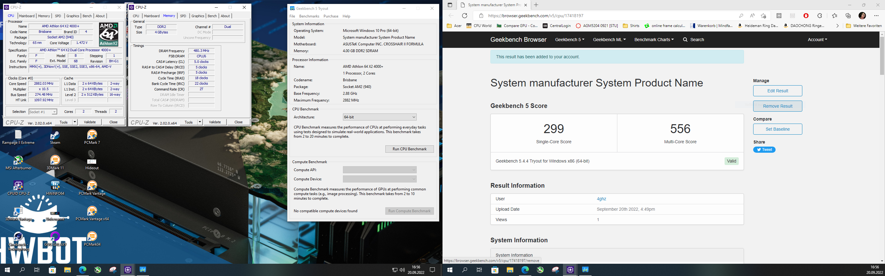Select the PCMark 7 desktop icon
The height and width of the screenshot is (276, 885).
click(92, 137)
